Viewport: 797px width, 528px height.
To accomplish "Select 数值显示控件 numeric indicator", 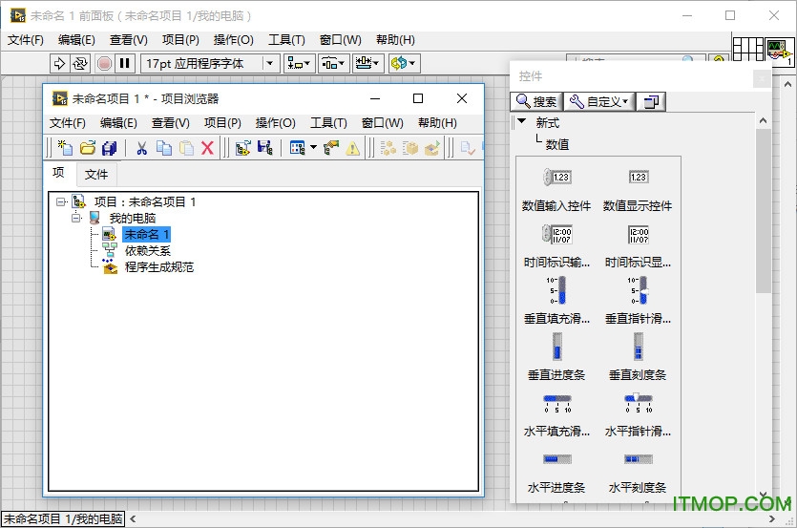I will (x=638, y=190).
